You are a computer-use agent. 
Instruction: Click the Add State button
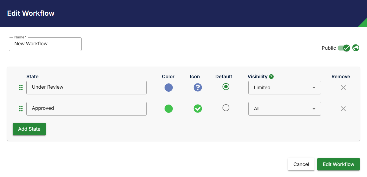coord(29,129)
